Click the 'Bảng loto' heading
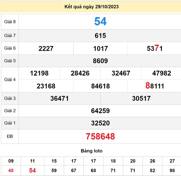This screenshot has height=176, width=181. (x=91, y=151)
